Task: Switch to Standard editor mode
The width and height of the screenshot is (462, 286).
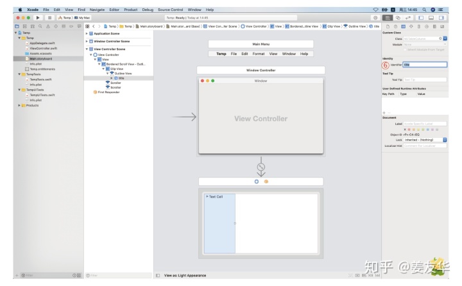Action: [388, 18]
